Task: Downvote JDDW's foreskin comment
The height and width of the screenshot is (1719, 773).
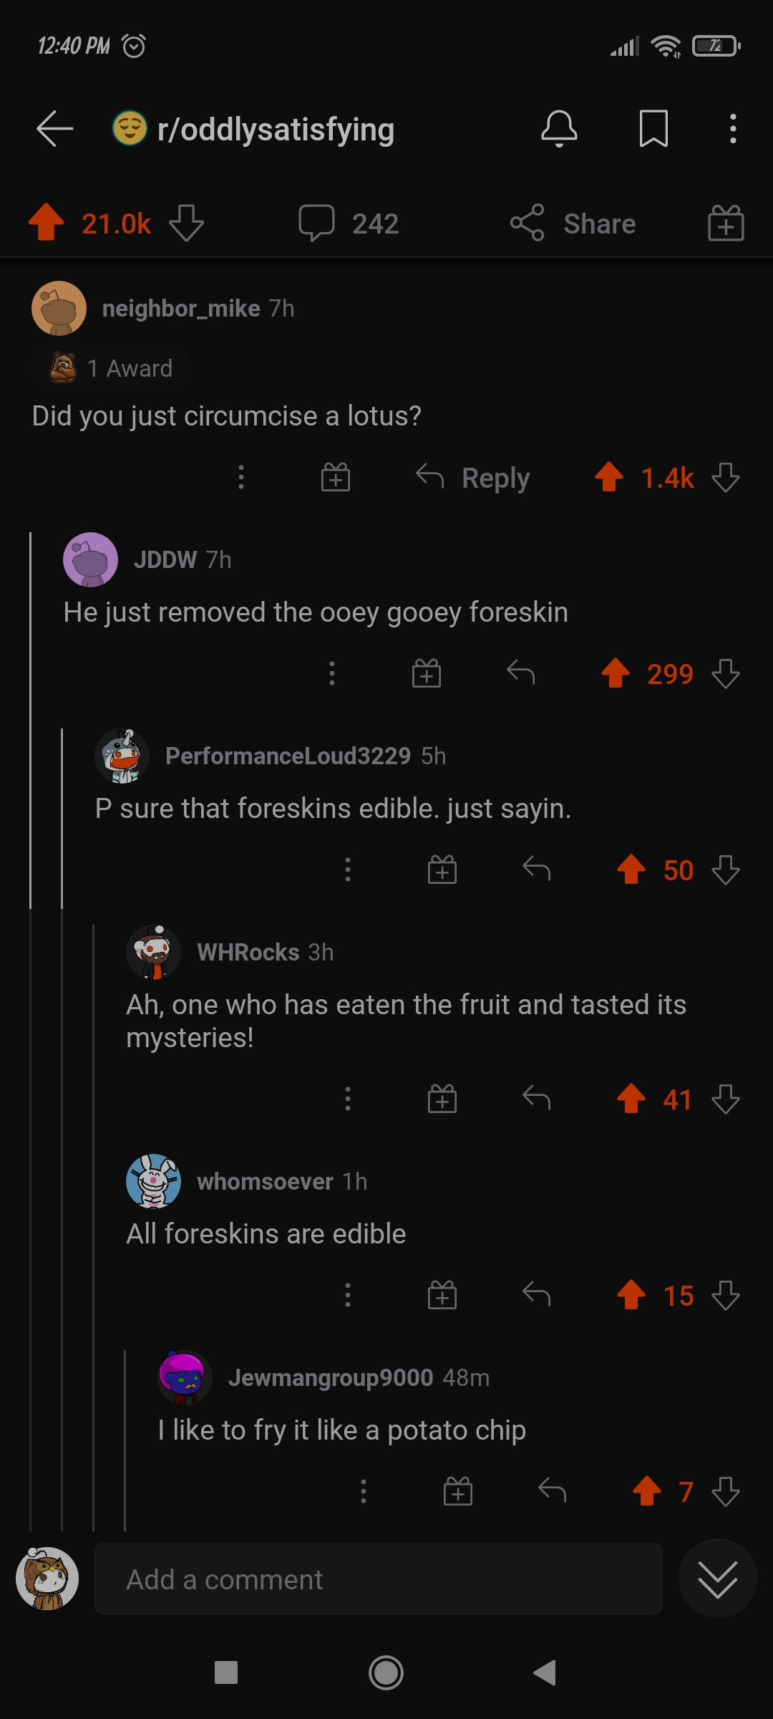Action: coord(725,673)
